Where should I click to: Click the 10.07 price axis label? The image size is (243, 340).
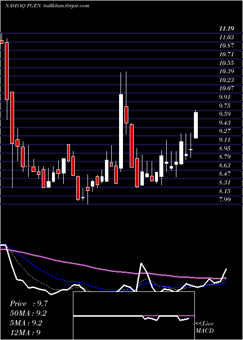pyautogui.click(x=226, y=88)
